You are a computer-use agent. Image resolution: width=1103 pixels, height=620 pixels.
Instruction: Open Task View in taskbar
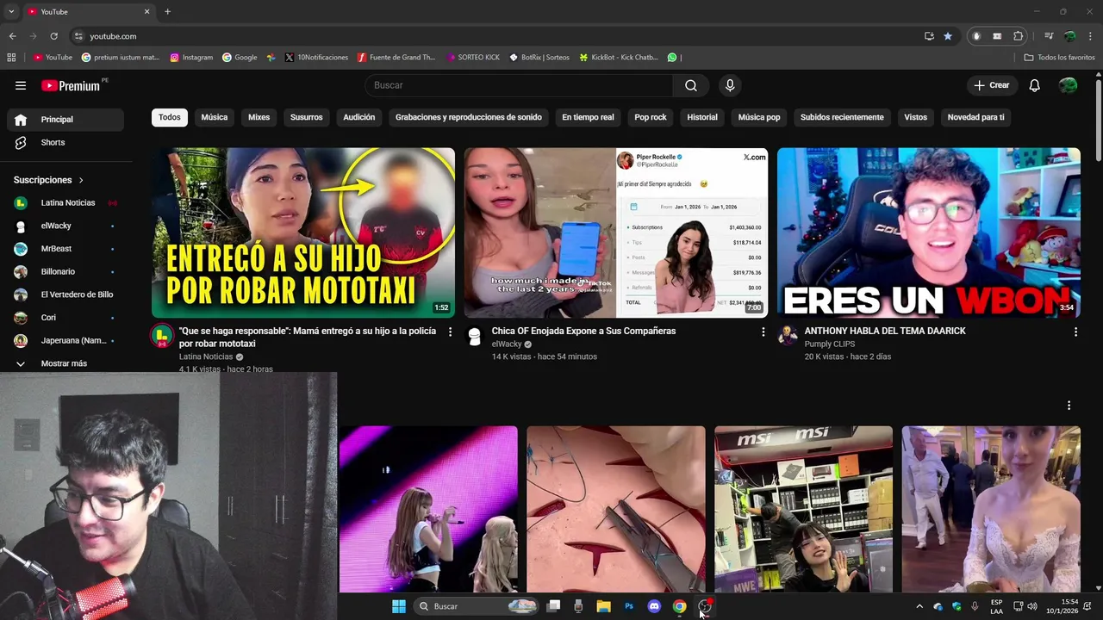click(x=554, y=606)
